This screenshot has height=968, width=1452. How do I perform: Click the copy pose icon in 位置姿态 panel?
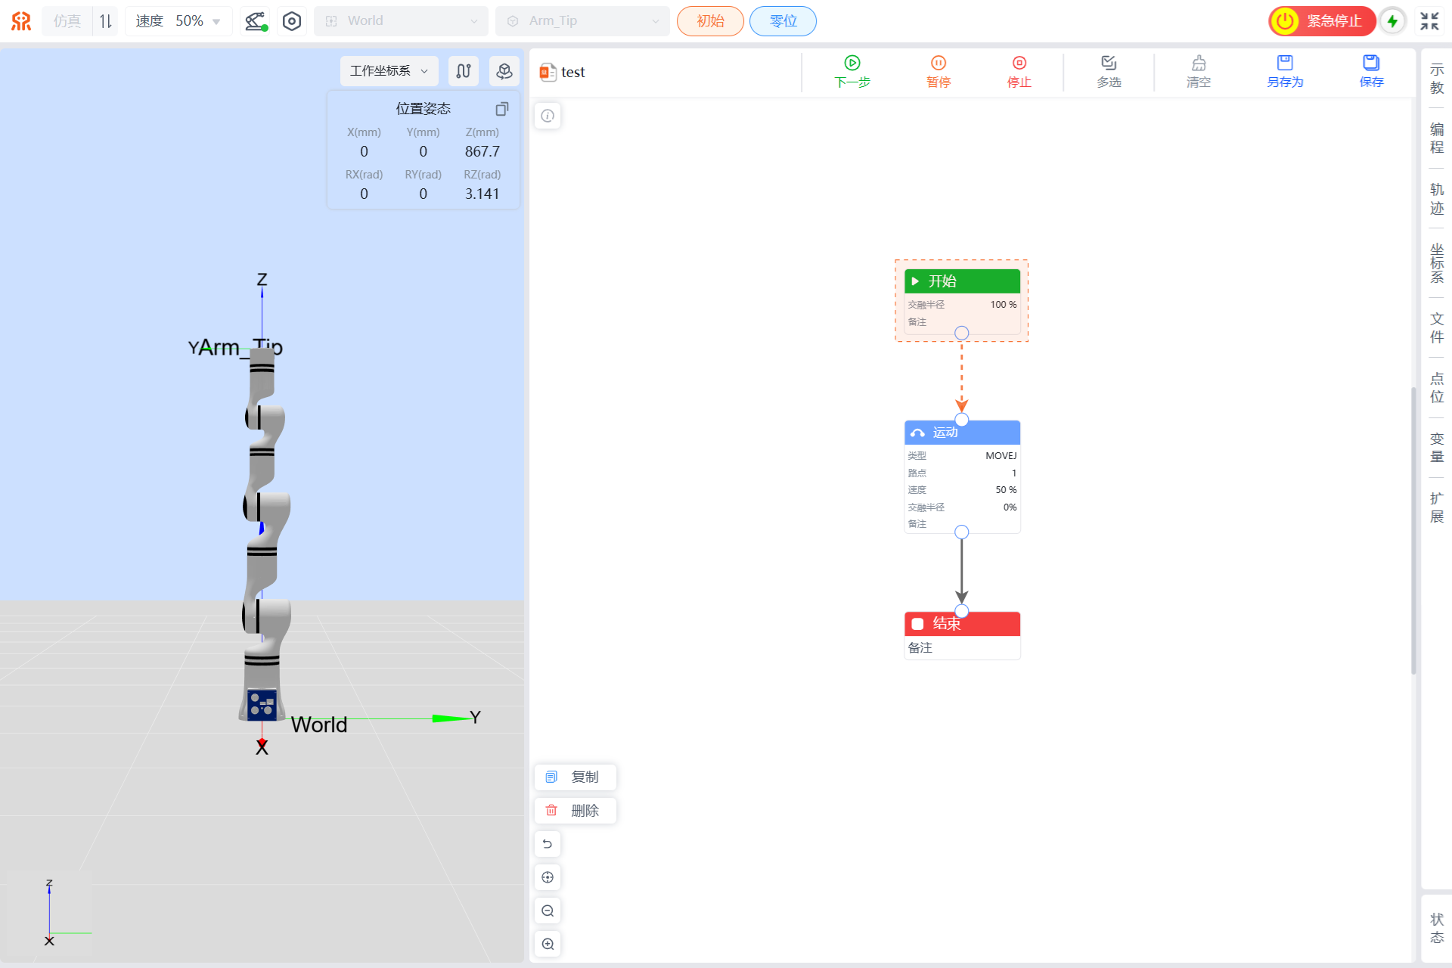(x=501, y=109)
